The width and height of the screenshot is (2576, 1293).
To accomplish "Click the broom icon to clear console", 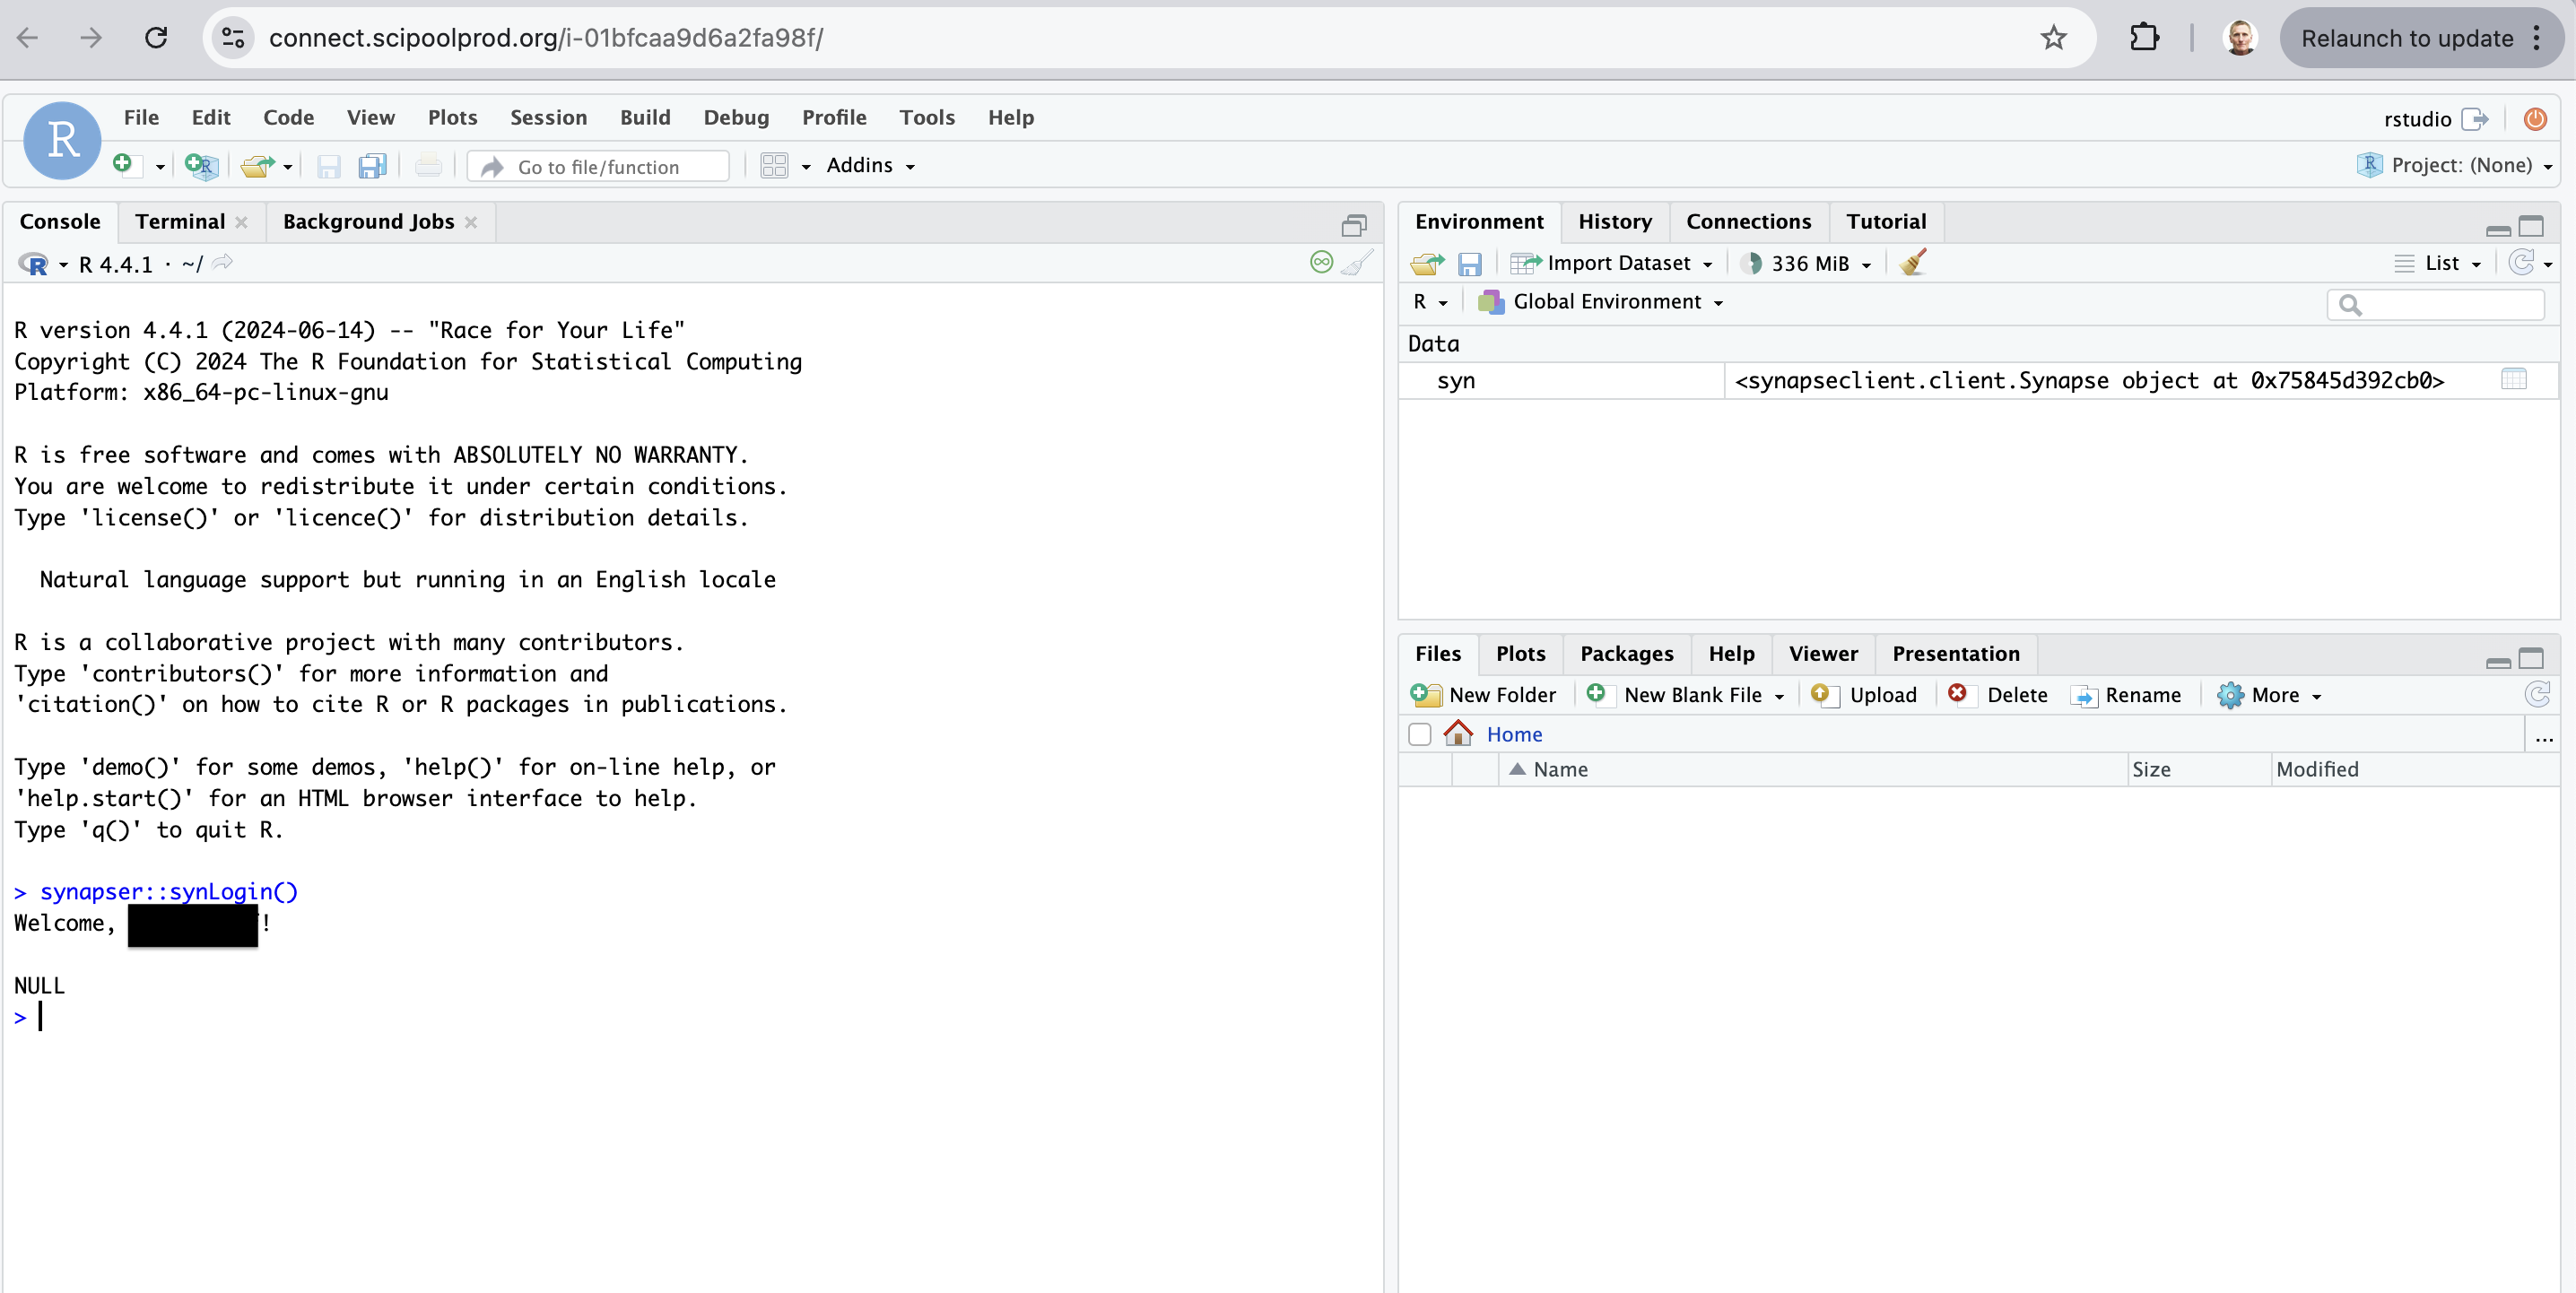I will [1357, 263].
